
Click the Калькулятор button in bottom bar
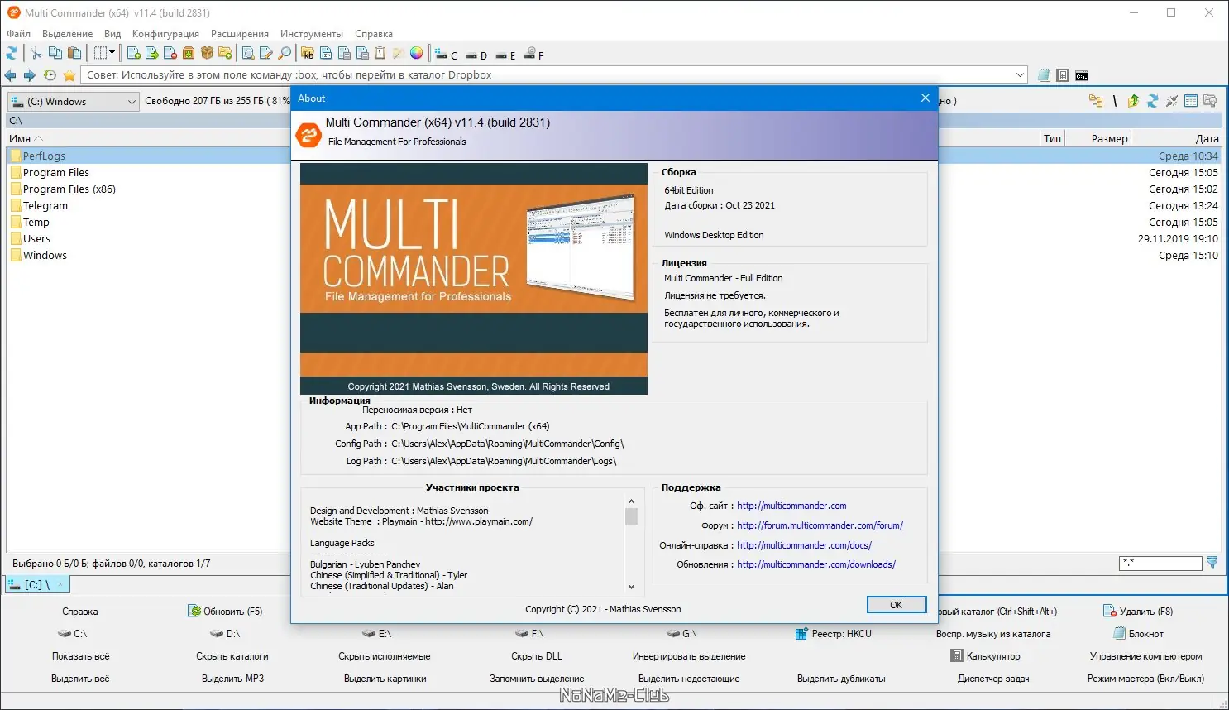pyautogui.click(x=986, y=656)
